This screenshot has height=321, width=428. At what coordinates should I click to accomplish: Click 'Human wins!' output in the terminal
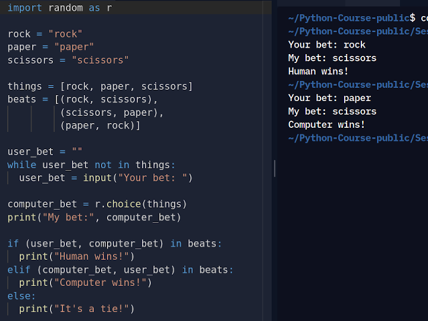click(318, 71)
